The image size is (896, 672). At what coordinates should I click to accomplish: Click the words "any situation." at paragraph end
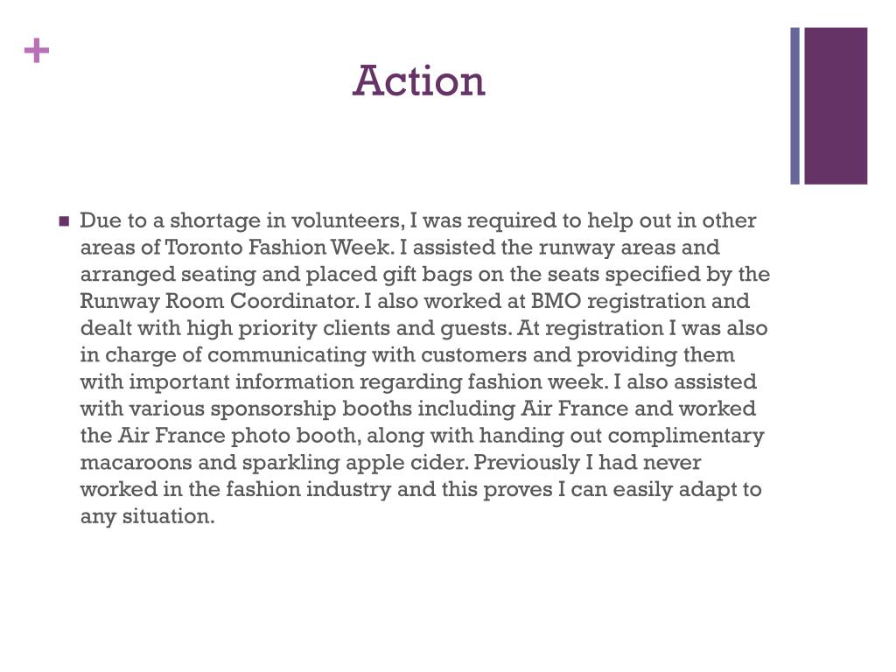[x=147, y=516]
